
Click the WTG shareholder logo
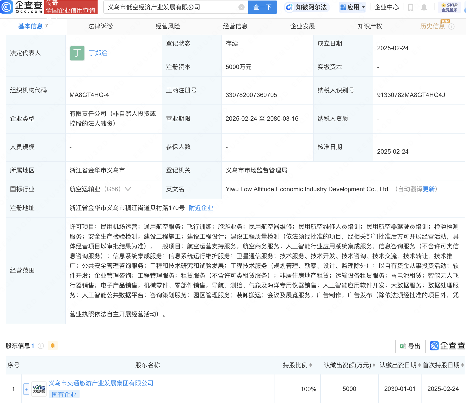pyautogui.click(x=39, y=389)
